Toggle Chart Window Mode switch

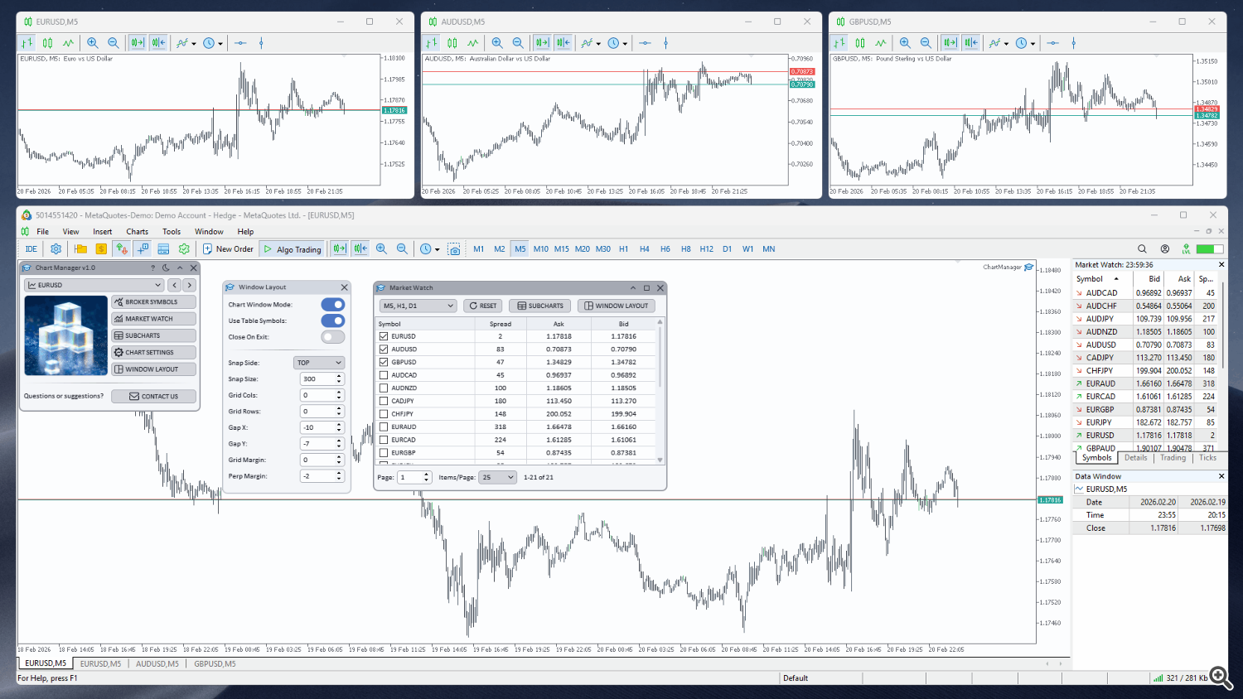(333, 305)
